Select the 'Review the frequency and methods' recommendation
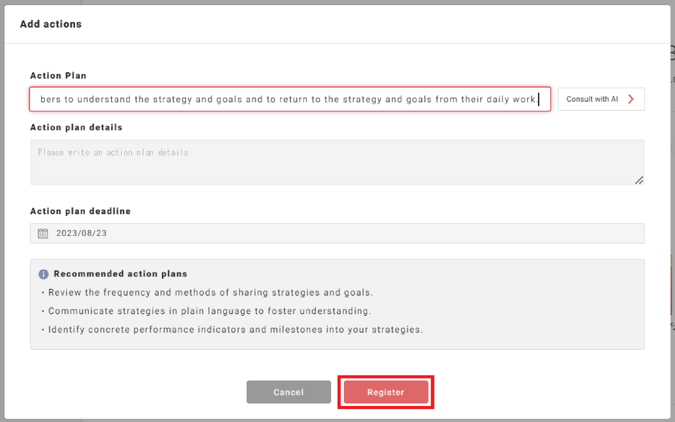The width and height of the screenshot is (675, 422). 211,293
